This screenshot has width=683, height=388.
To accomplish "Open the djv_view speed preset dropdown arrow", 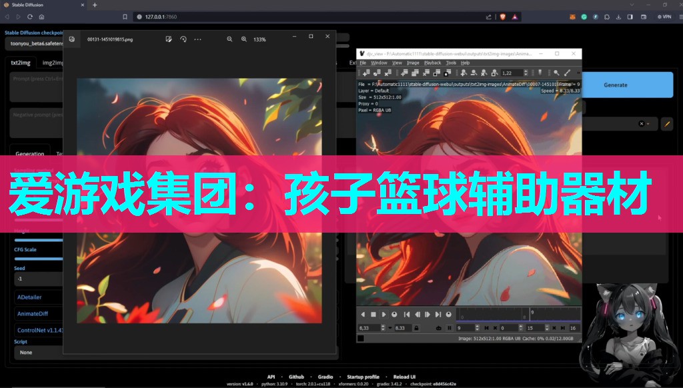I will [390, 328].
